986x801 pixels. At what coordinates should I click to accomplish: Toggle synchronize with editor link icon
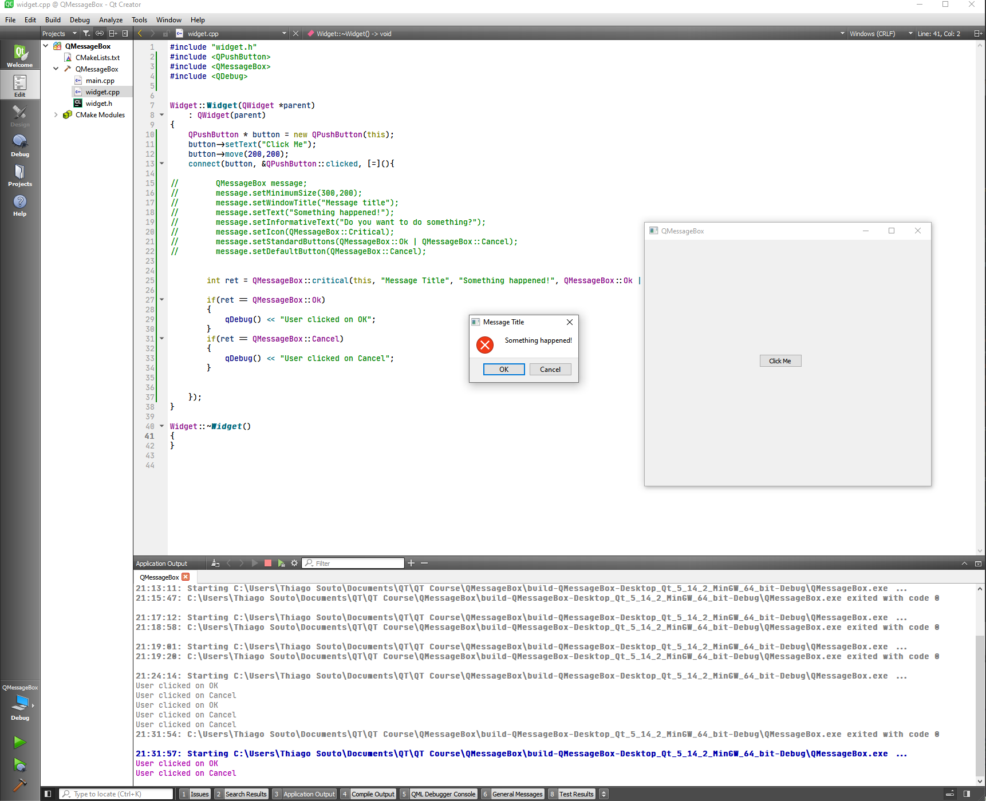coord(100,34)
